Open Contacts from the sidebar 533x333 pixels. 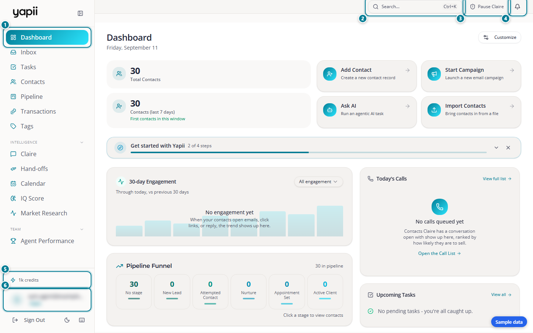coord(47,82)
